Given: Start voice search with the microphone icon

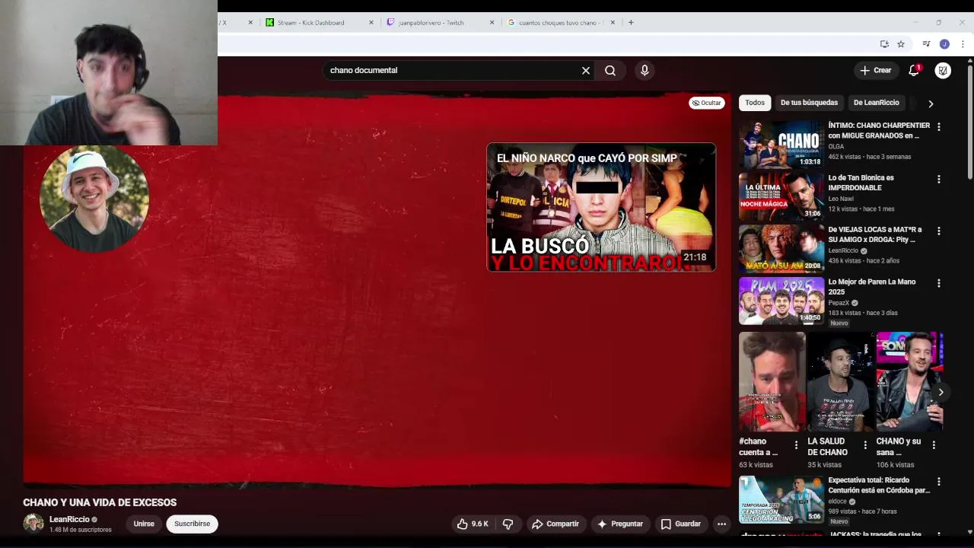Looking at the screenshot, I should point(645,70).
